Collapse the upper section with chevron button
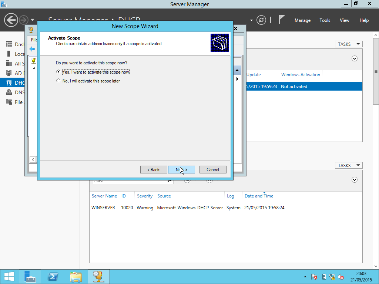379x284 pixels. 354,58
